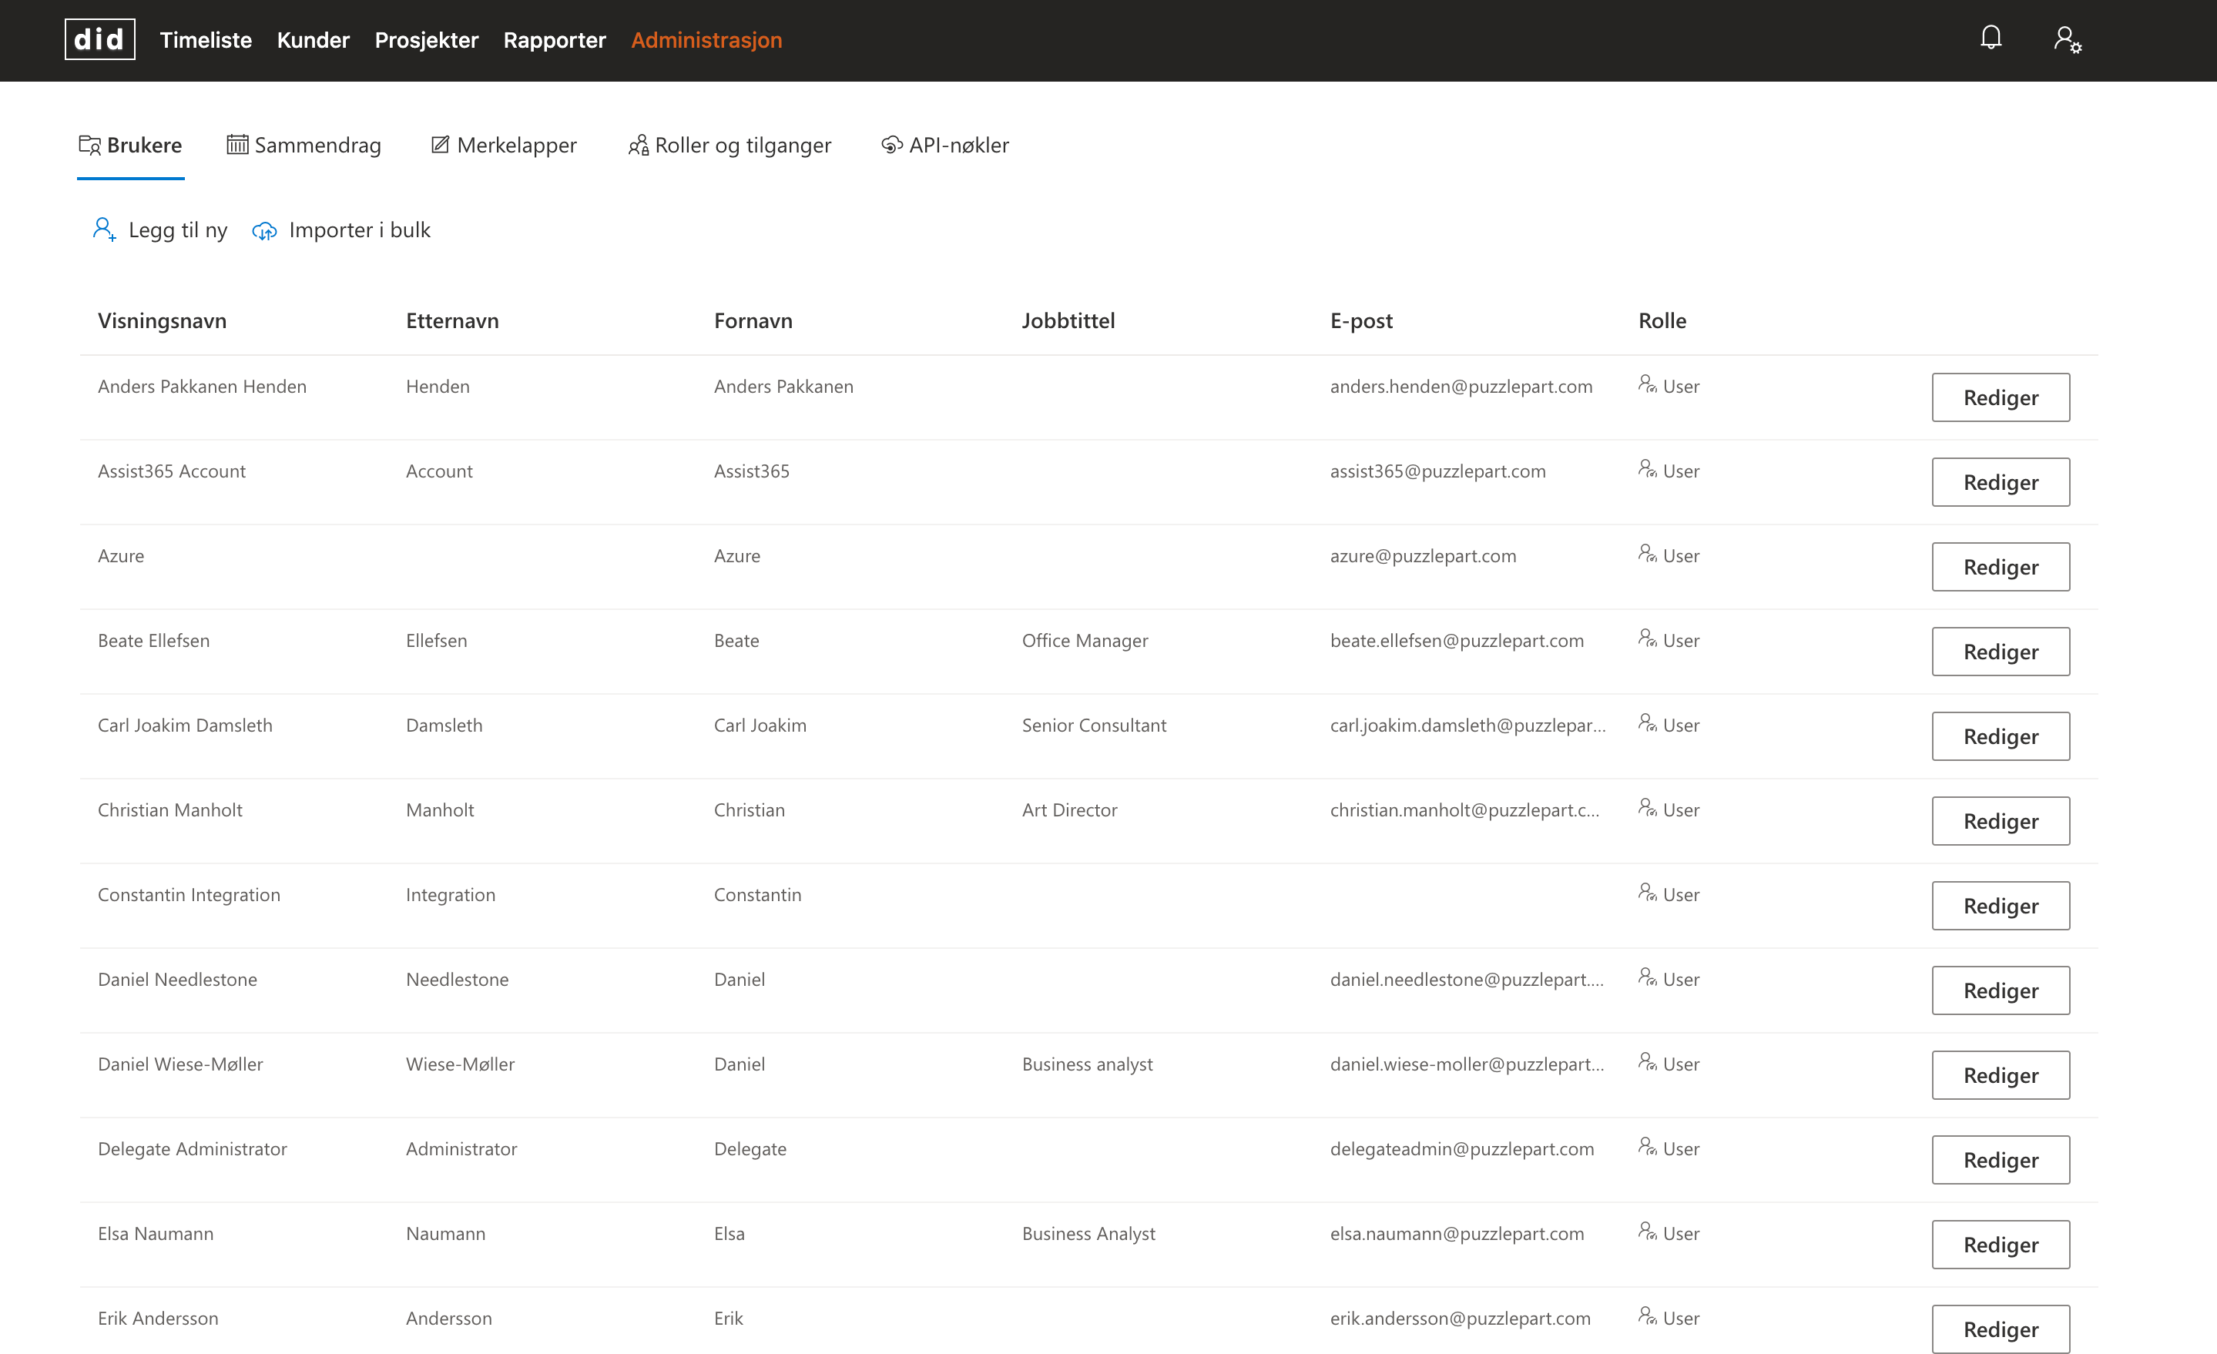This screenshot has height=1354, width=2217.
Task: Click the API-nøkler cloud key icon
Action: pyautogui.click(x=892, y=145)
